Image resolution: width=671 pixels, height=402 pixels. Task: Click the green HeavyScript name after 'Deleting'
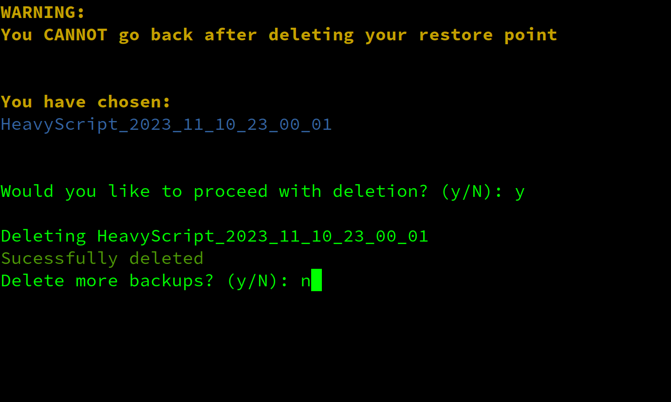click(263, 236)
